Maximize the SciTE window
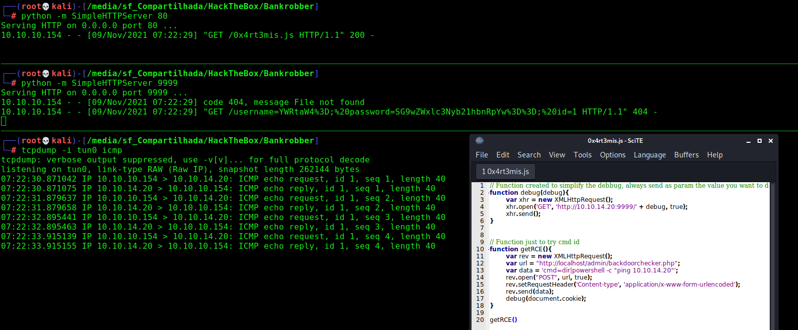 pyautogui.click(x=760, y=141)
